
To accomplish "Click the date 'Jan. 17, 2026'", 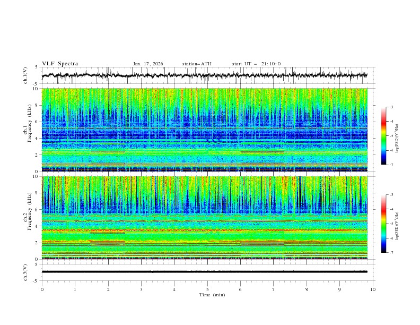I will pyautogui.click(x=148, y=64).
